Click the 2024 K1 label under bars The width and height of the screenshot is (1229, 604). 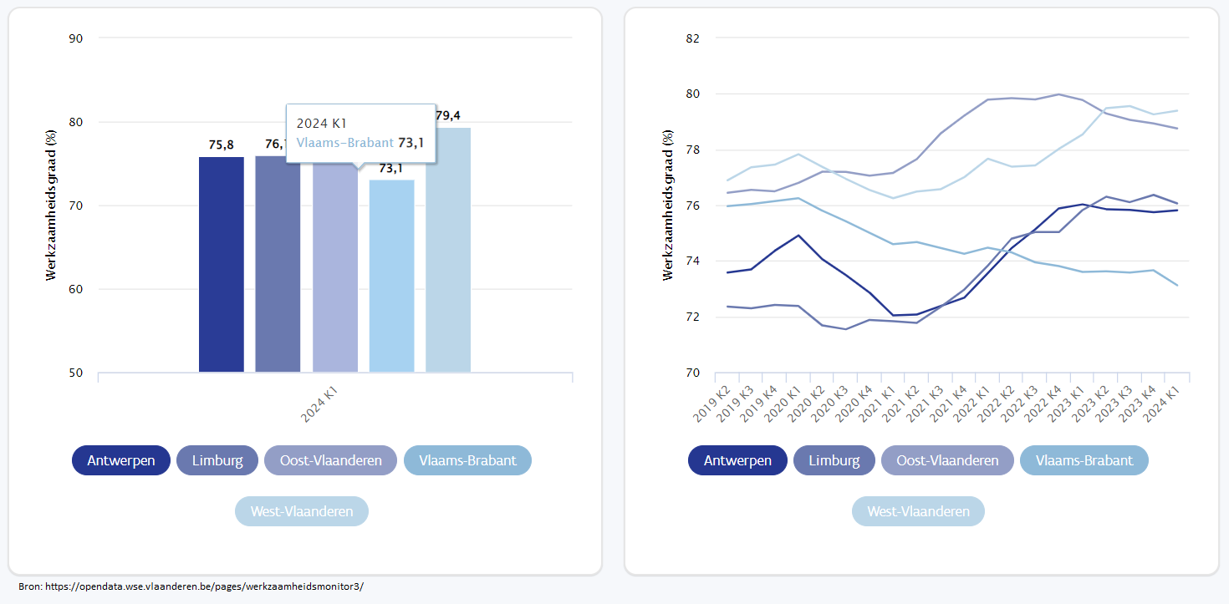pos(320,404)
